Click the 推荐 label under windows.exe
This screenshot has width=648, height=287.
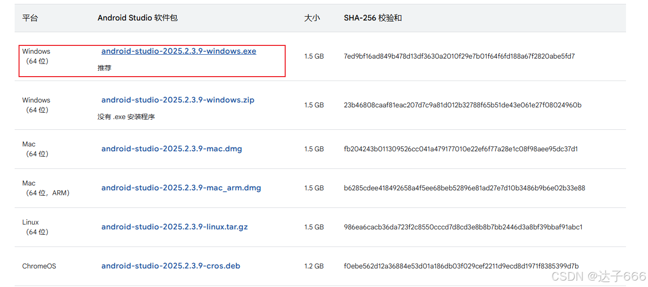pos(105,68)
